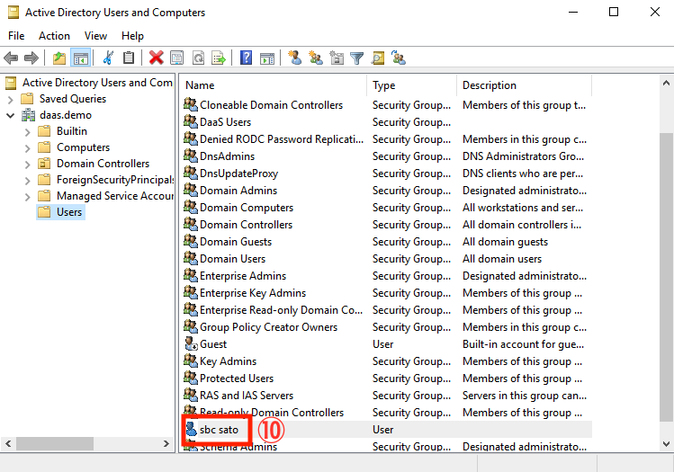
Task: Sort by the Description column header
Action: (524, 85)
